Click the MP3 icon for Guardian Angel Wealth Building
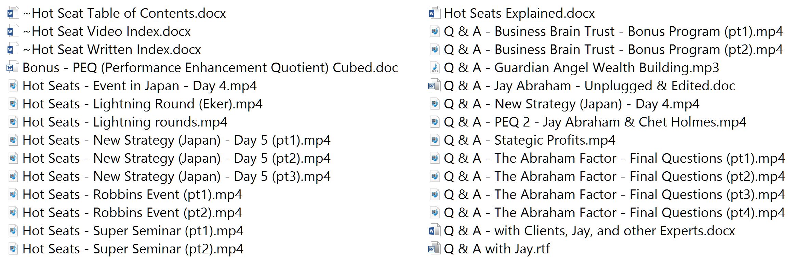 [x=435, y=68]
